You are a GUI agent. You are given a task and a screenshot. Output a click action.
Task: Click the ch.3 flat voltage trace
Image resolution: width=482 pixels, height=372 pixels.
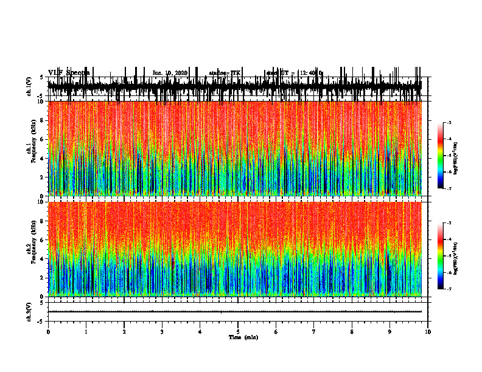pyautogui.click(x=235, y=312)
